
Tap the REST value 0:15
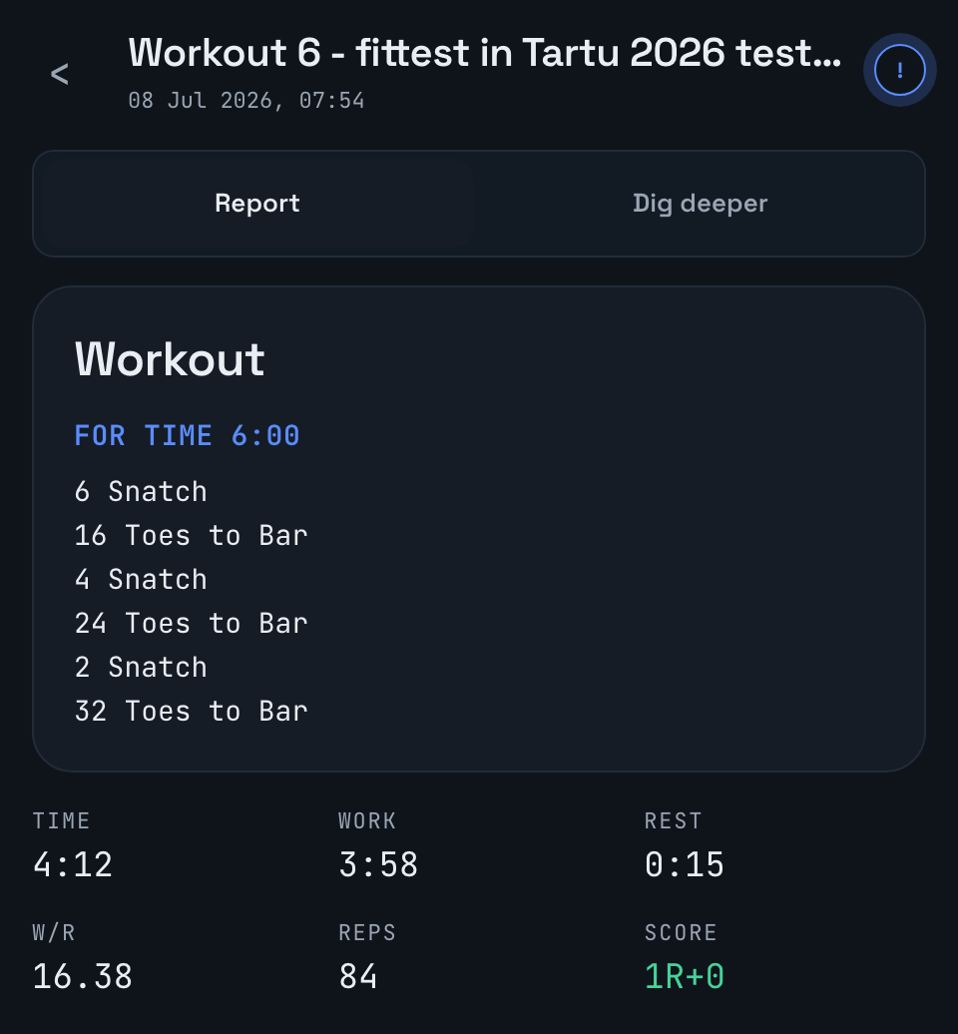click(685, 864)
